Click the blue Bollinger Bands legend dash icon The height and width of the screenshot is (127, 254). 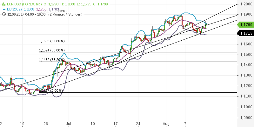(x=3, y=10)
